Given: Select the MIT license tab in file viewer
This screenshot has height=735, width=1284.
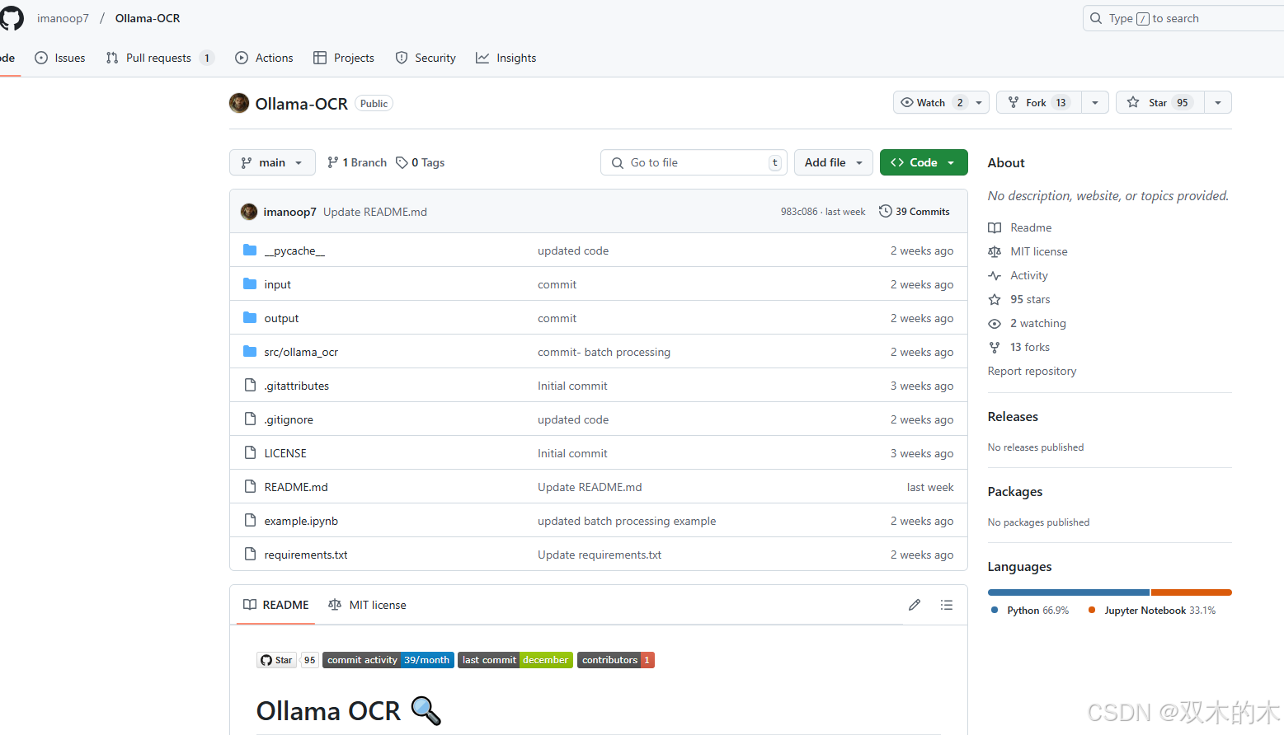Looking at the screenshot, I should pos(367,605).
